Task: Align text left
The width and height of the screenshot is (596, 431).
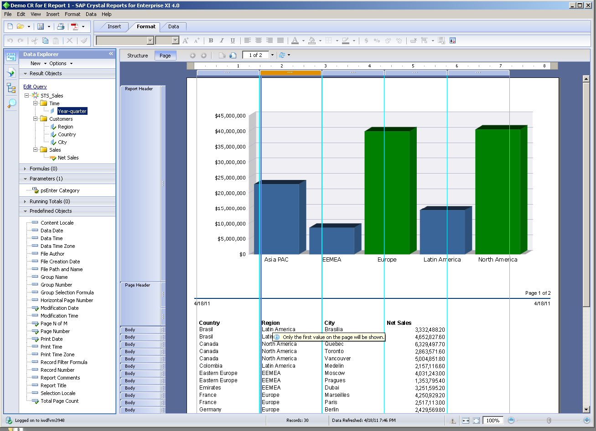Action: pos(248,41)
